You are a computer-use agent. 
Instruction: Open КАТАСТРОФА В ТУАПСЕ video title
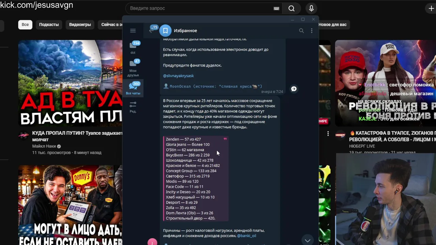pyautogui.click(x=392, y=136)
